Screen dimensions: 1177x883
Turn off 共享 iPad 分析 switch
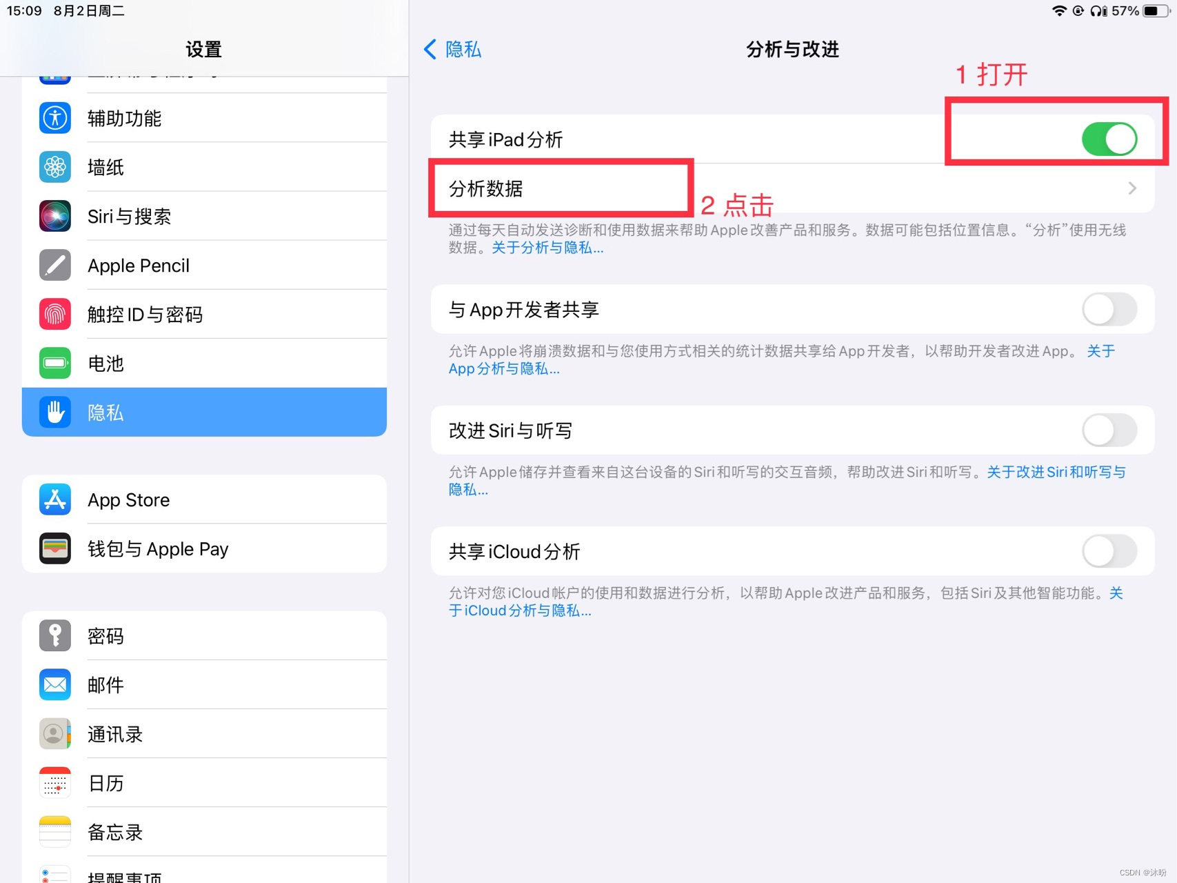pos(1109,139)
